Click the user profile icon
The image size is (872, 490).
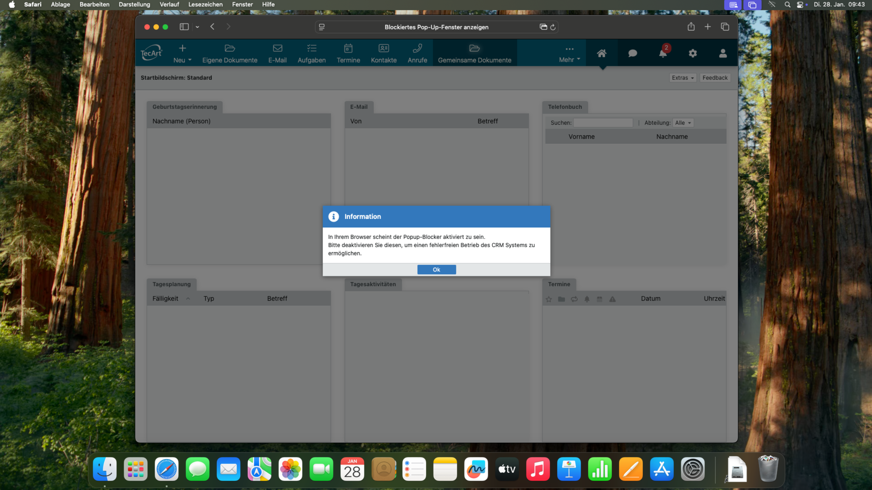click(722, 53)
